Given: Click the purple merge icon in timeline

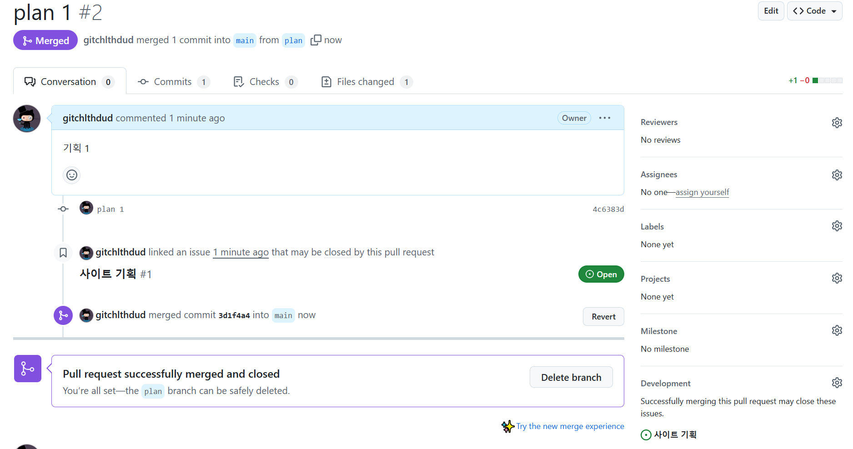Looking at the screenshot, I should click(63, 315).
